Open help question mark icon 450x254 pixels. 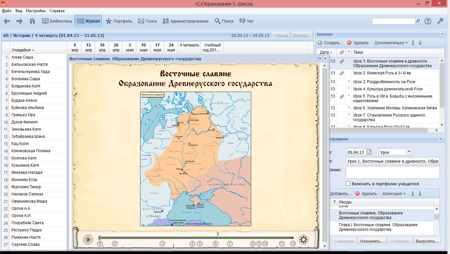tap(428, 21)
